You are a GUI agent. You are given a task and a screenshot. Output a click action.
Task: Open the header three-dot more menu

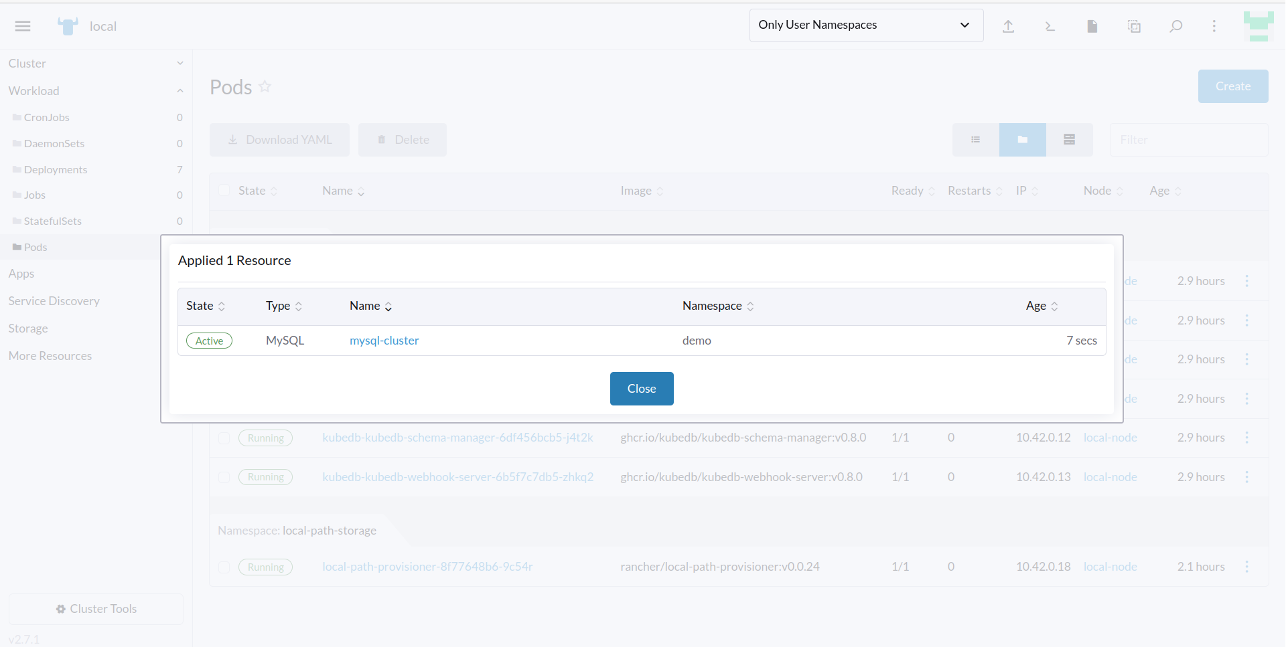pos(1214,26)
